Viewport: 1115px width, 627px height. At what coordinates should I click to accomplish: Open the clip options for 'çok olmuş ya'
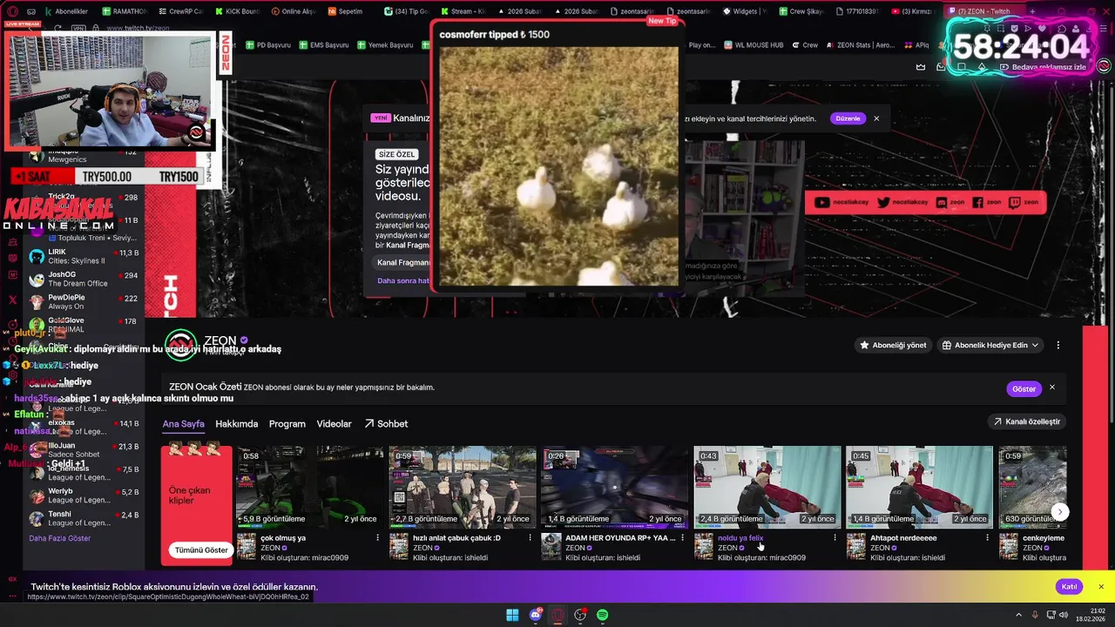tap(377, 538)
